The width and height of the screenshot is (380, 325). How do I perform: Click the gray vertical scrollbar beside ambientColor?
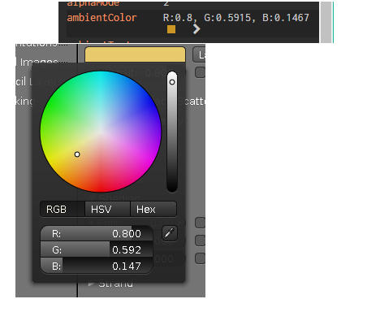coord(326,22)
